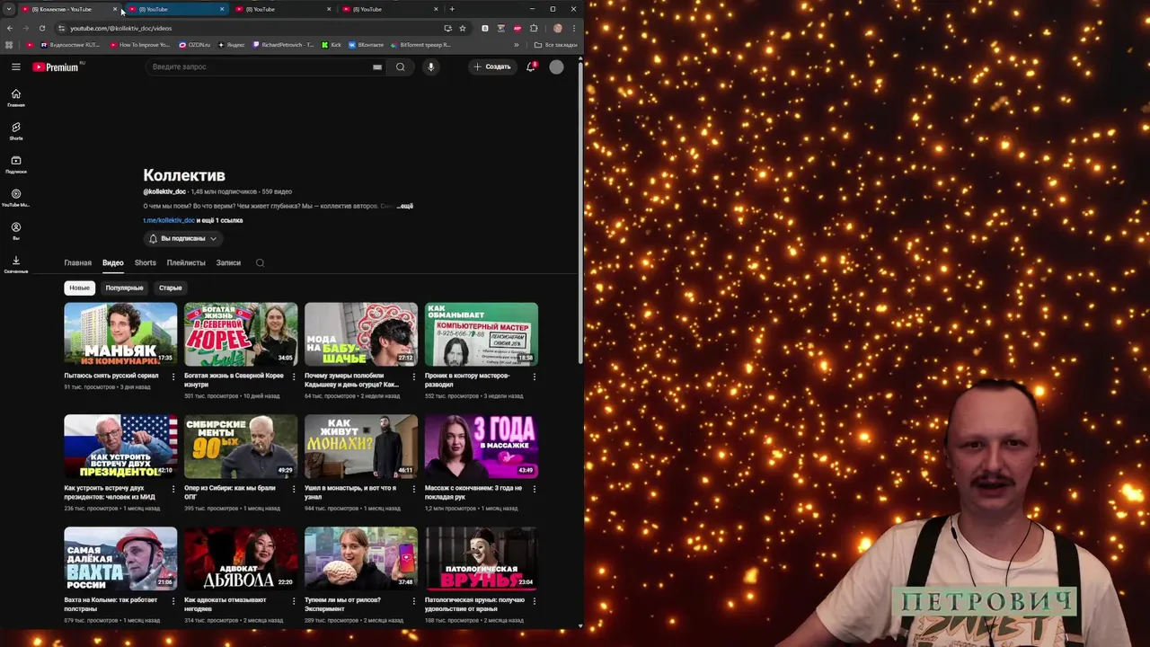Open Подписки in the left sidebar
Image resolution: width=1150 pixels, height=647 pixels.
pyautogui.click(x=16, y=164)
